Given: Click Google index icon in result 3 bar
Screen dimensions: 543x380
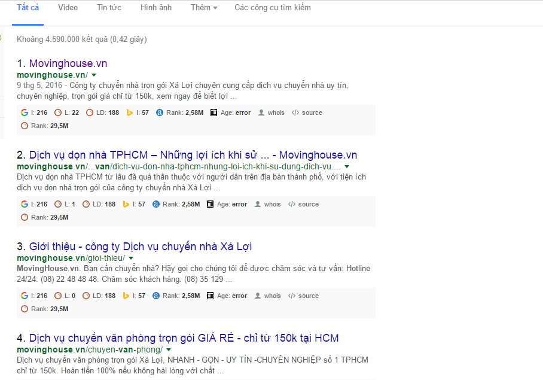Looking at the screenshot, I should [25, 296].
